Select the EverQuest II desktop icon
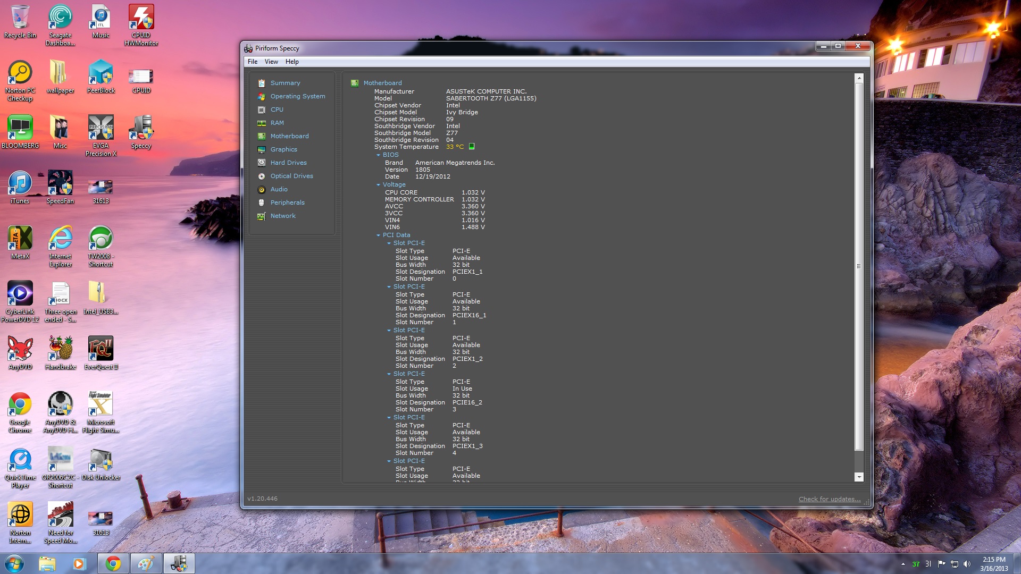This screenshot has height=574, width=1021. coord(101,353)
